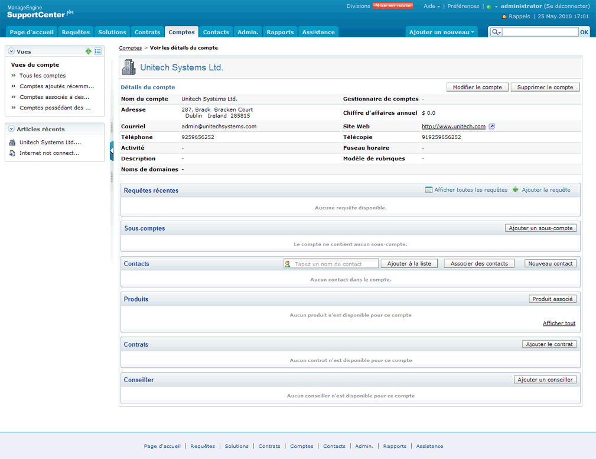Click Se déconnecter link
The image size is (596, 459).
pos(566,6)
